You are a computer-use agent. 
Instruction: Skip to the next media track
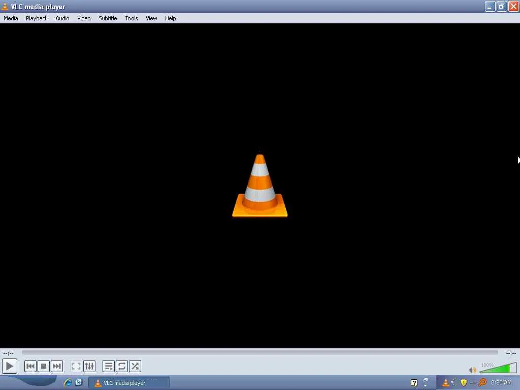57,366
